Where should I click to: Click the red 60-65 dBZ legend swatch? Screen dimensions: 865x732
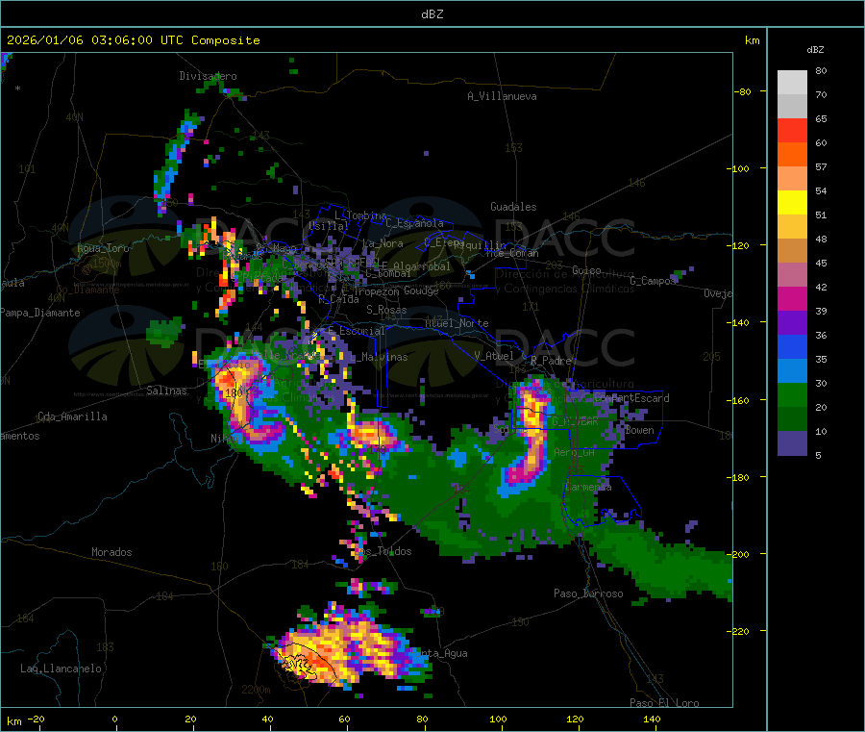pyautogui.click(x=792, y=130)
